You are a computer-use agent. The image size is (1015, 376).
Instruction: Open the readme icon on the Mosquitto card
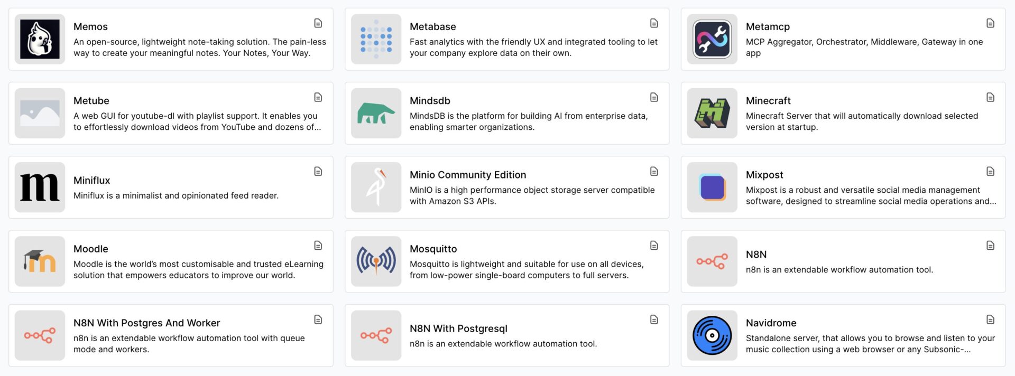pyautogui.click(x=654, y=246)
